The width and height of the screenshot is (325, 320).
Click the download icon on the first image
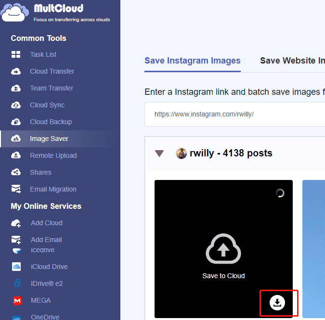pos(277,303)
